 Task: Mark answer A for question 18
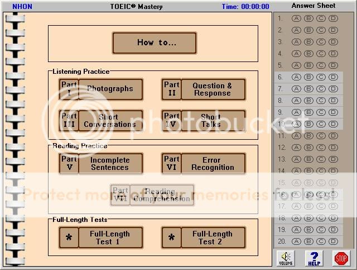[296, 218]
